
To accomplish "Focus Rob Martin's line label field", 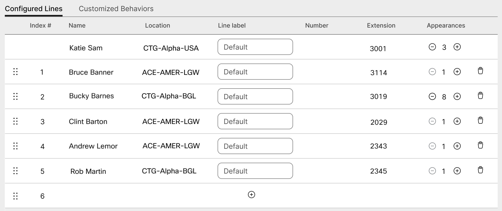I will [x=255, y=171].
